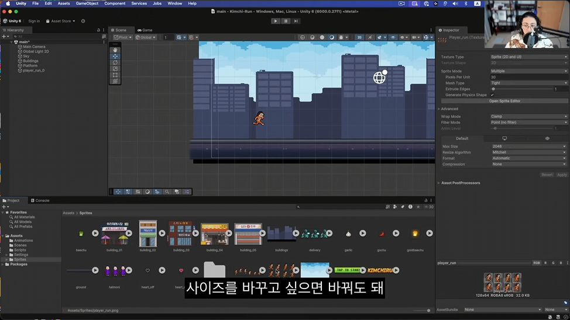The image size is (570, 320).
Task: Select Global Light 2D in Hierarchy
Action: click(x=36, y=51)
